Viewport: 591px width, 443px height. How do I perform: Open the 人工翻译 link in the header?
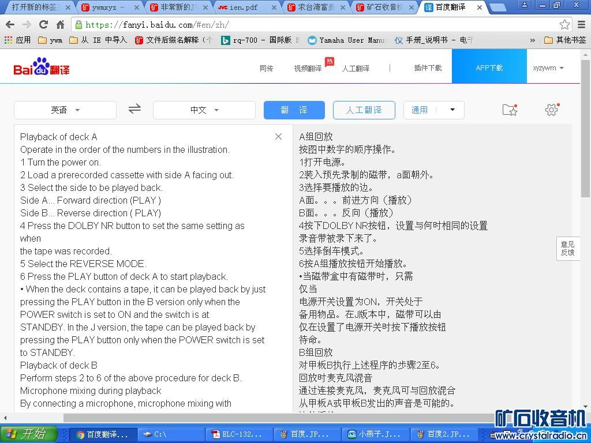point(356,68)
